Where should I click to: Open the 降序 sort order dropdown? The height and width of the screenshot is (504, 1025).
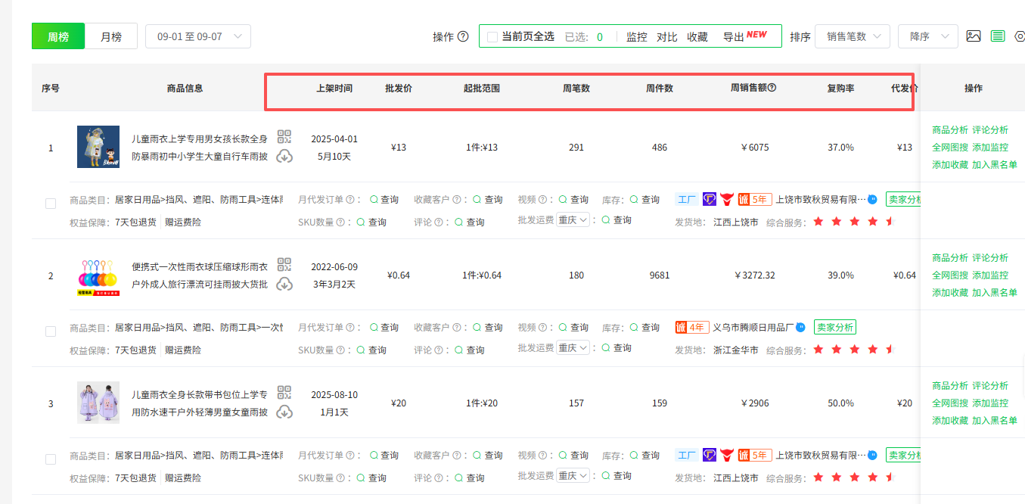pos(927,36)
